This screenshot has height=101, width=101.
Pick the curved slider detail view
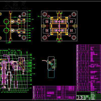[49, 67]
